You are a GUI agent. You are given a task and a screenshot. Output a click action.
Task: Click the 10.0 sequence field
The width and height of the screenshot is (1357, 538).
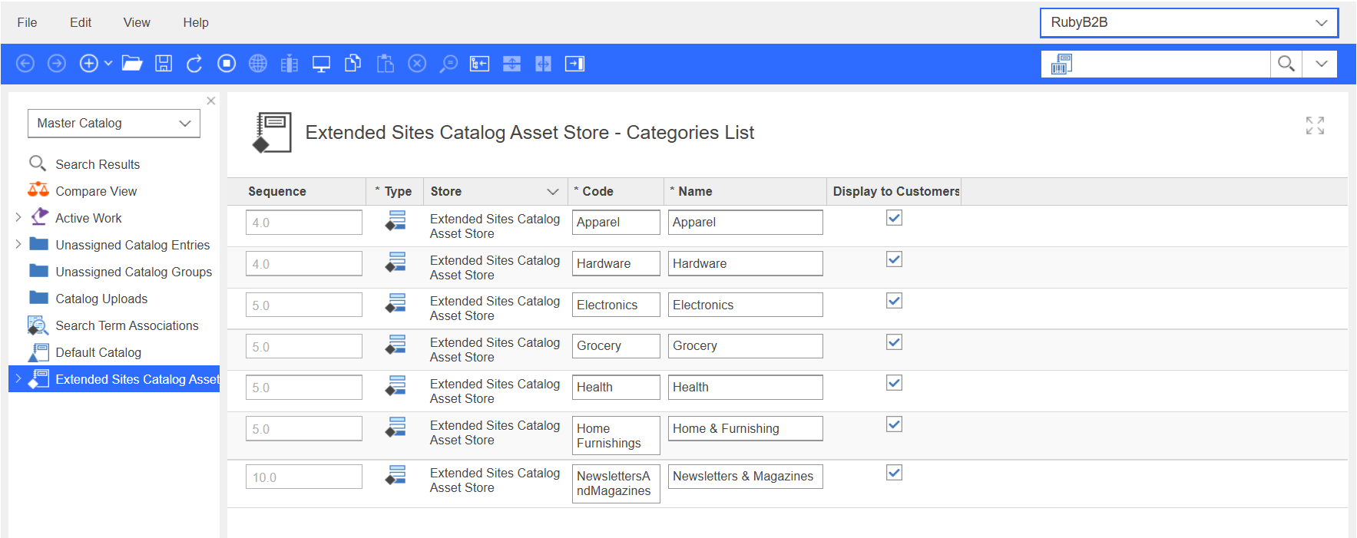click(304, 477)
